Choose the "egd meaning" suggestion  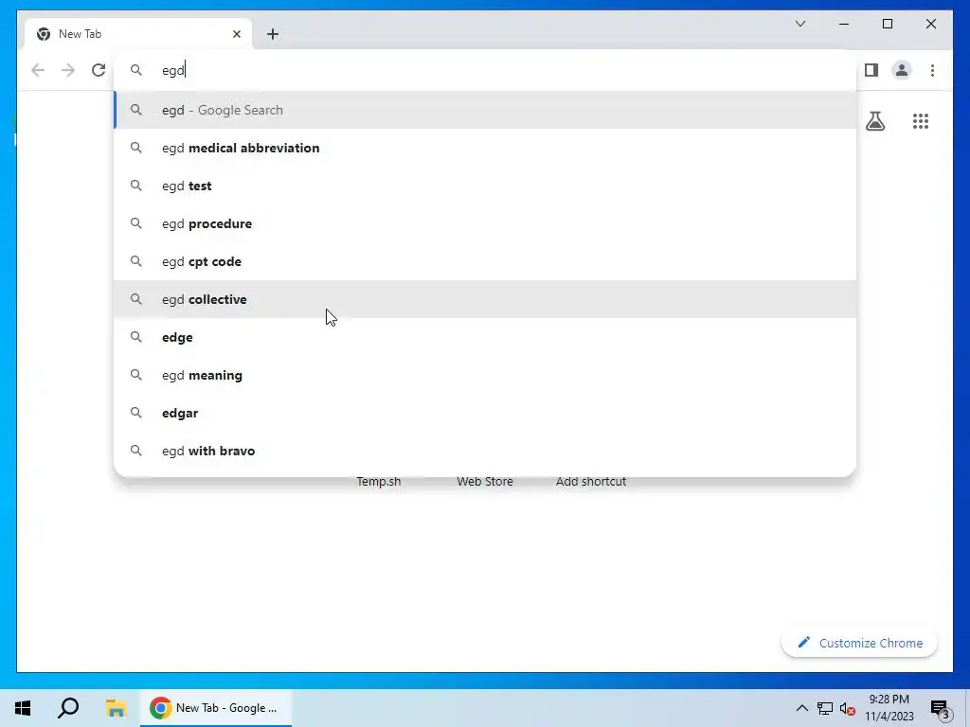click(485, 375)
